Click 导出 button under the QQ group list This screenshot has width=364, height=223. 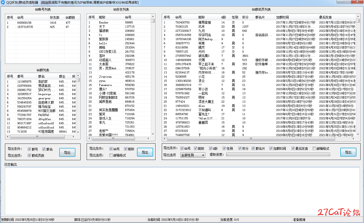(x=67, y=153)
